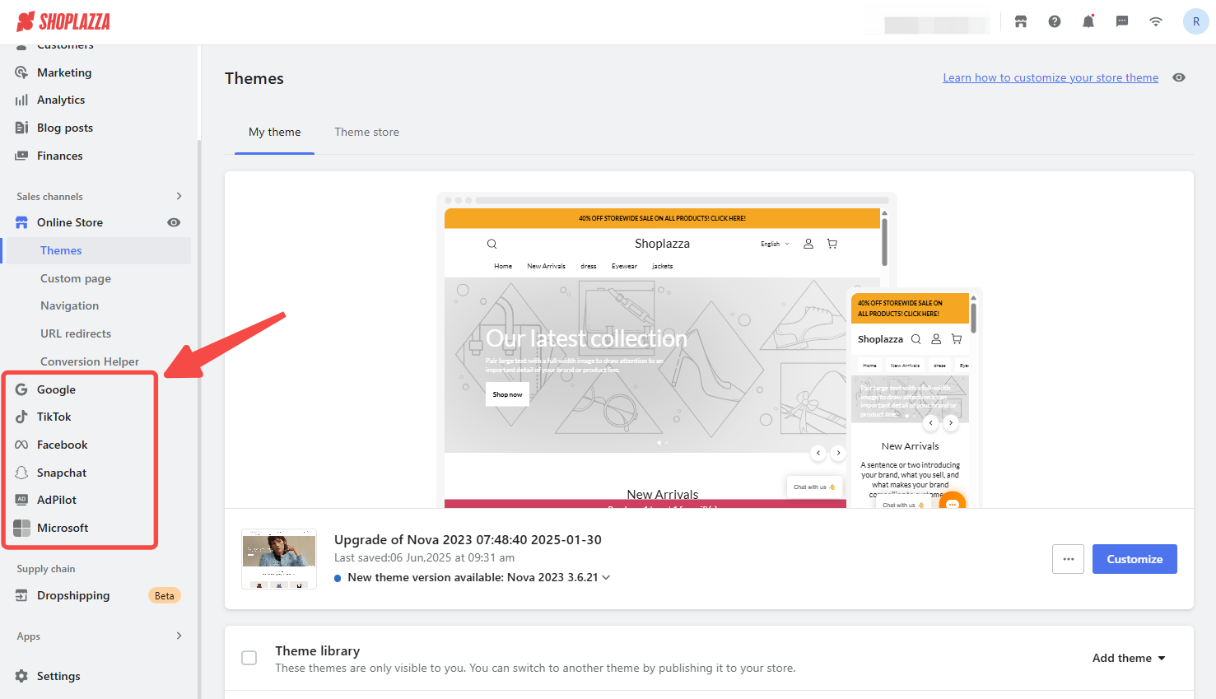
Task: Click the Online Store shop icon
Action: coord(21,222)
